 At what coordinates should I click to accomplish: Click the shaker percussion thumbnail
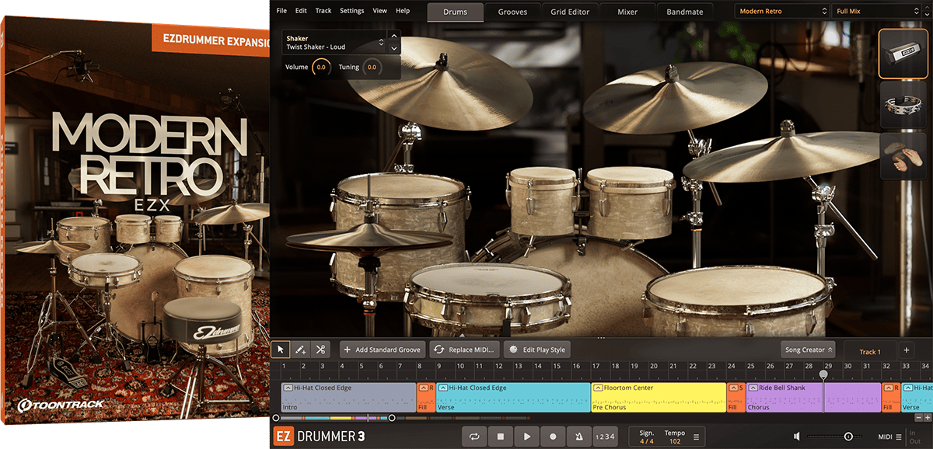point(903,54)
